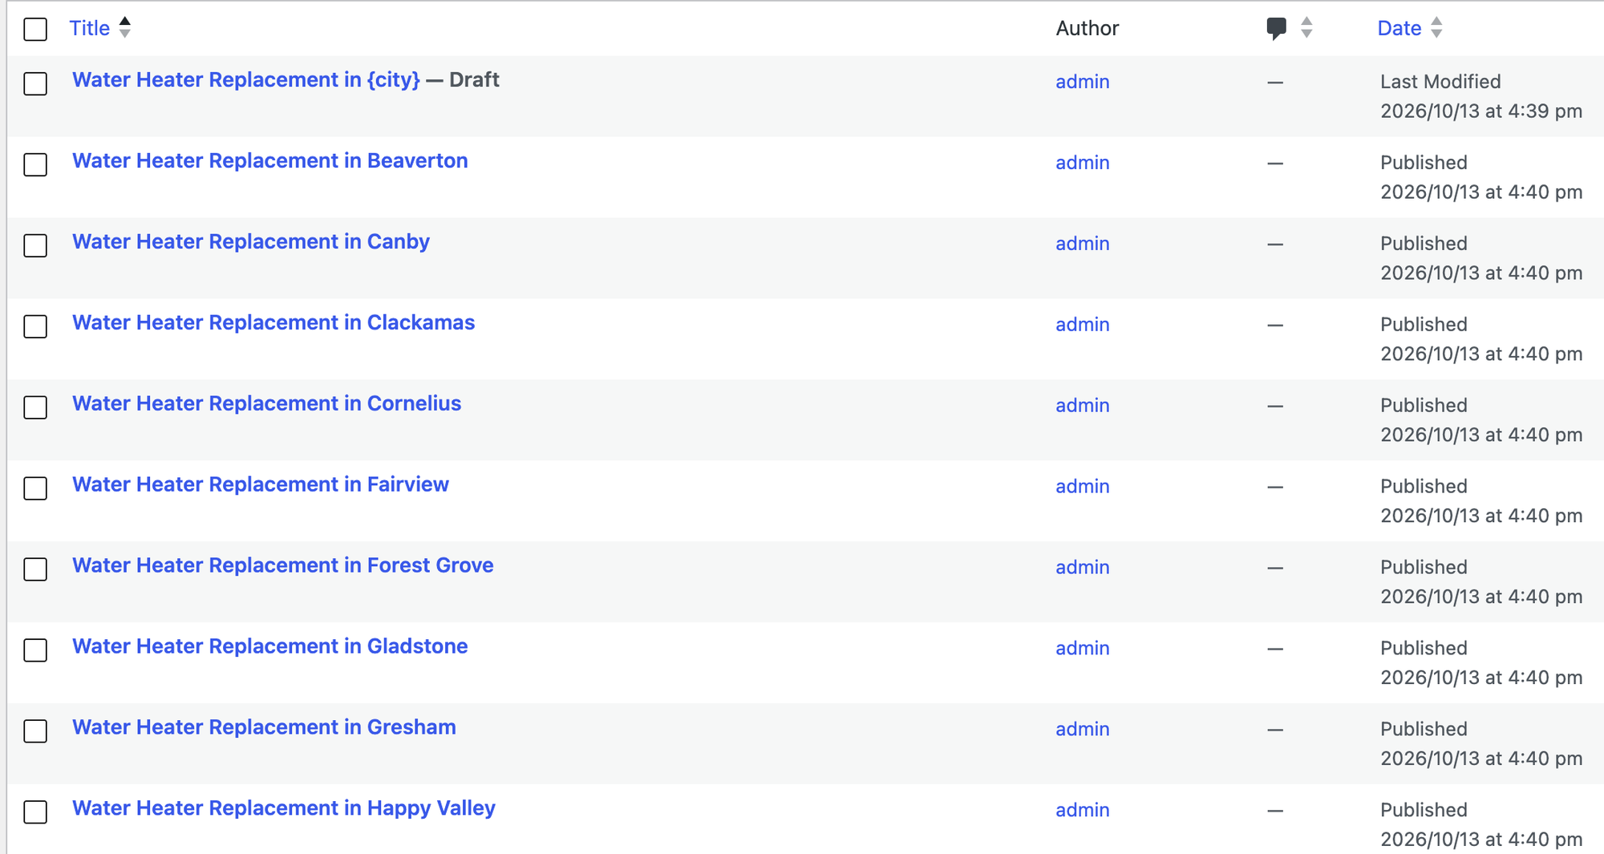Check the box for the {city} draft row
Viewport: 1604px width, 854px height.
(x=35, y=83)
